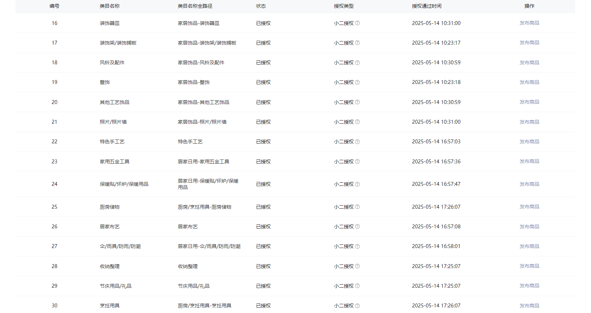This screenshot has height=313, width=591.
Task: Click question mark icon in row 24
Action: [357, 184]
